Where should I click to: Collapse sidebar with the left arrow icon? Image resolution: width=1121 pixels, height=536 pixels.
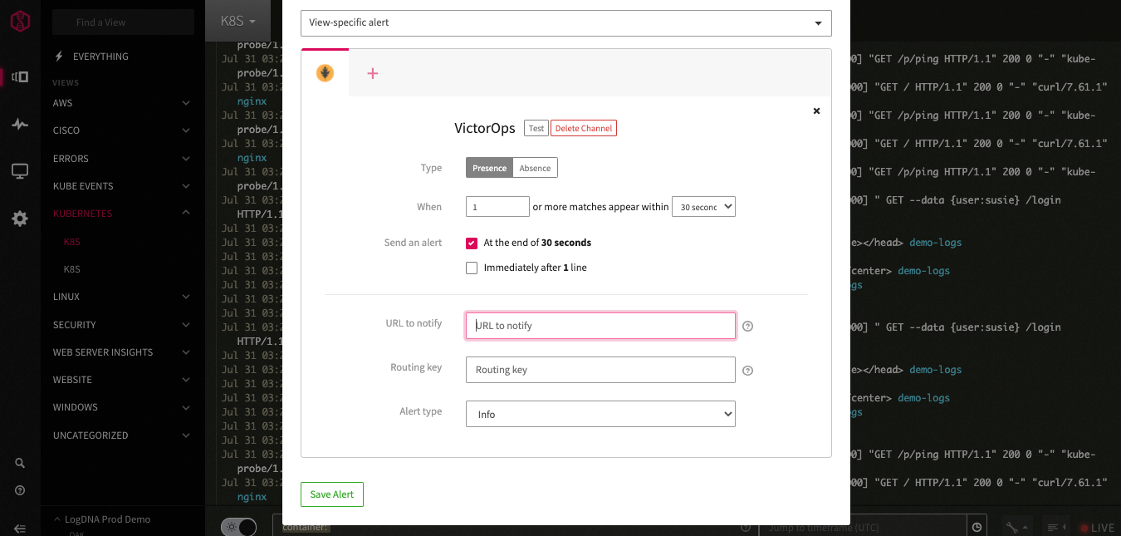20,528
